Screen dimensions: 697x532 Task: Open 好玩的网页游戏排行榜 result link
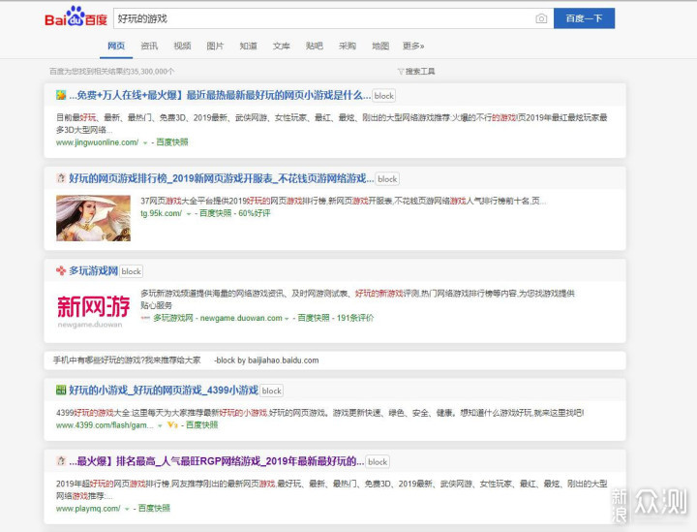click(221, 178)
